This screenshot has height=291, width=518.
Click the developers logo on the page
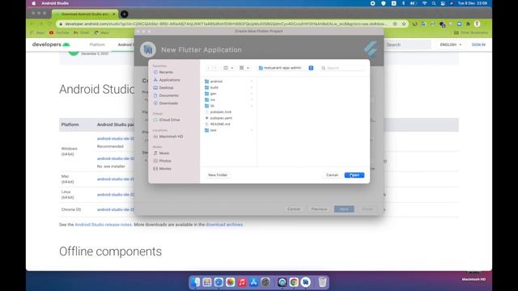point(51,44)
